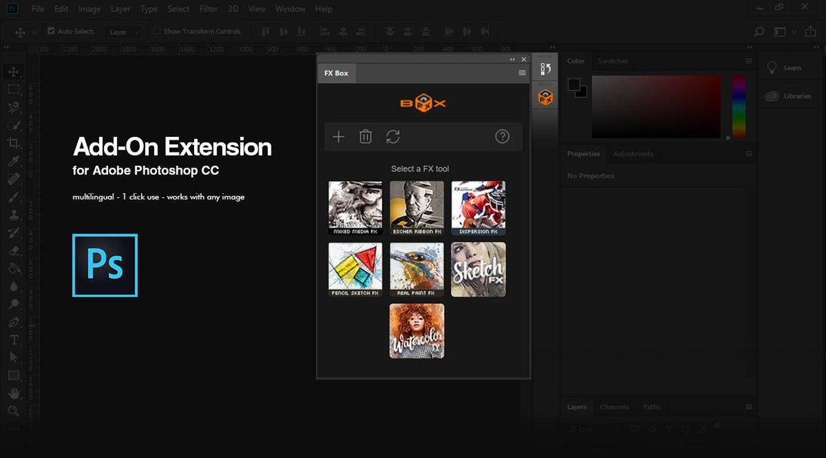Launch the Pencil Sketch FX tool
Viewport: 826px width, 458px height.
(356, 270)
